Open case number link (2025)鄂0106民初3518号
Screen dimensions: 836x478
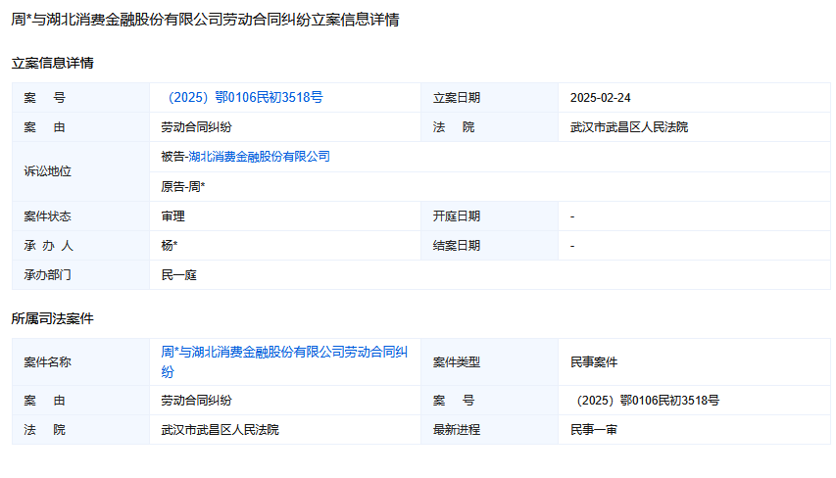tap(245, 98)
